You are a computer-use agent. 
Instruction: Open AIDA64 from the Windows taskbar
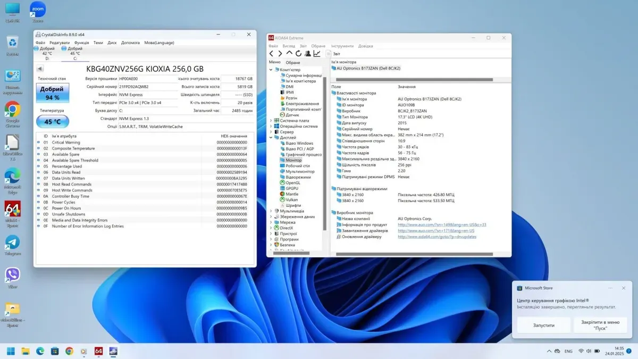tap(98, 351)
